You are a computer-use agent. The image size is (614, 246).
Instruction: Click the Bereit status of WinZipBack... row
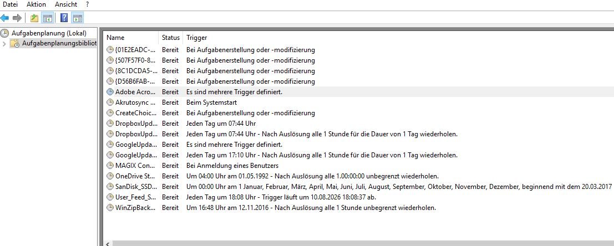[x=170, y=208]
